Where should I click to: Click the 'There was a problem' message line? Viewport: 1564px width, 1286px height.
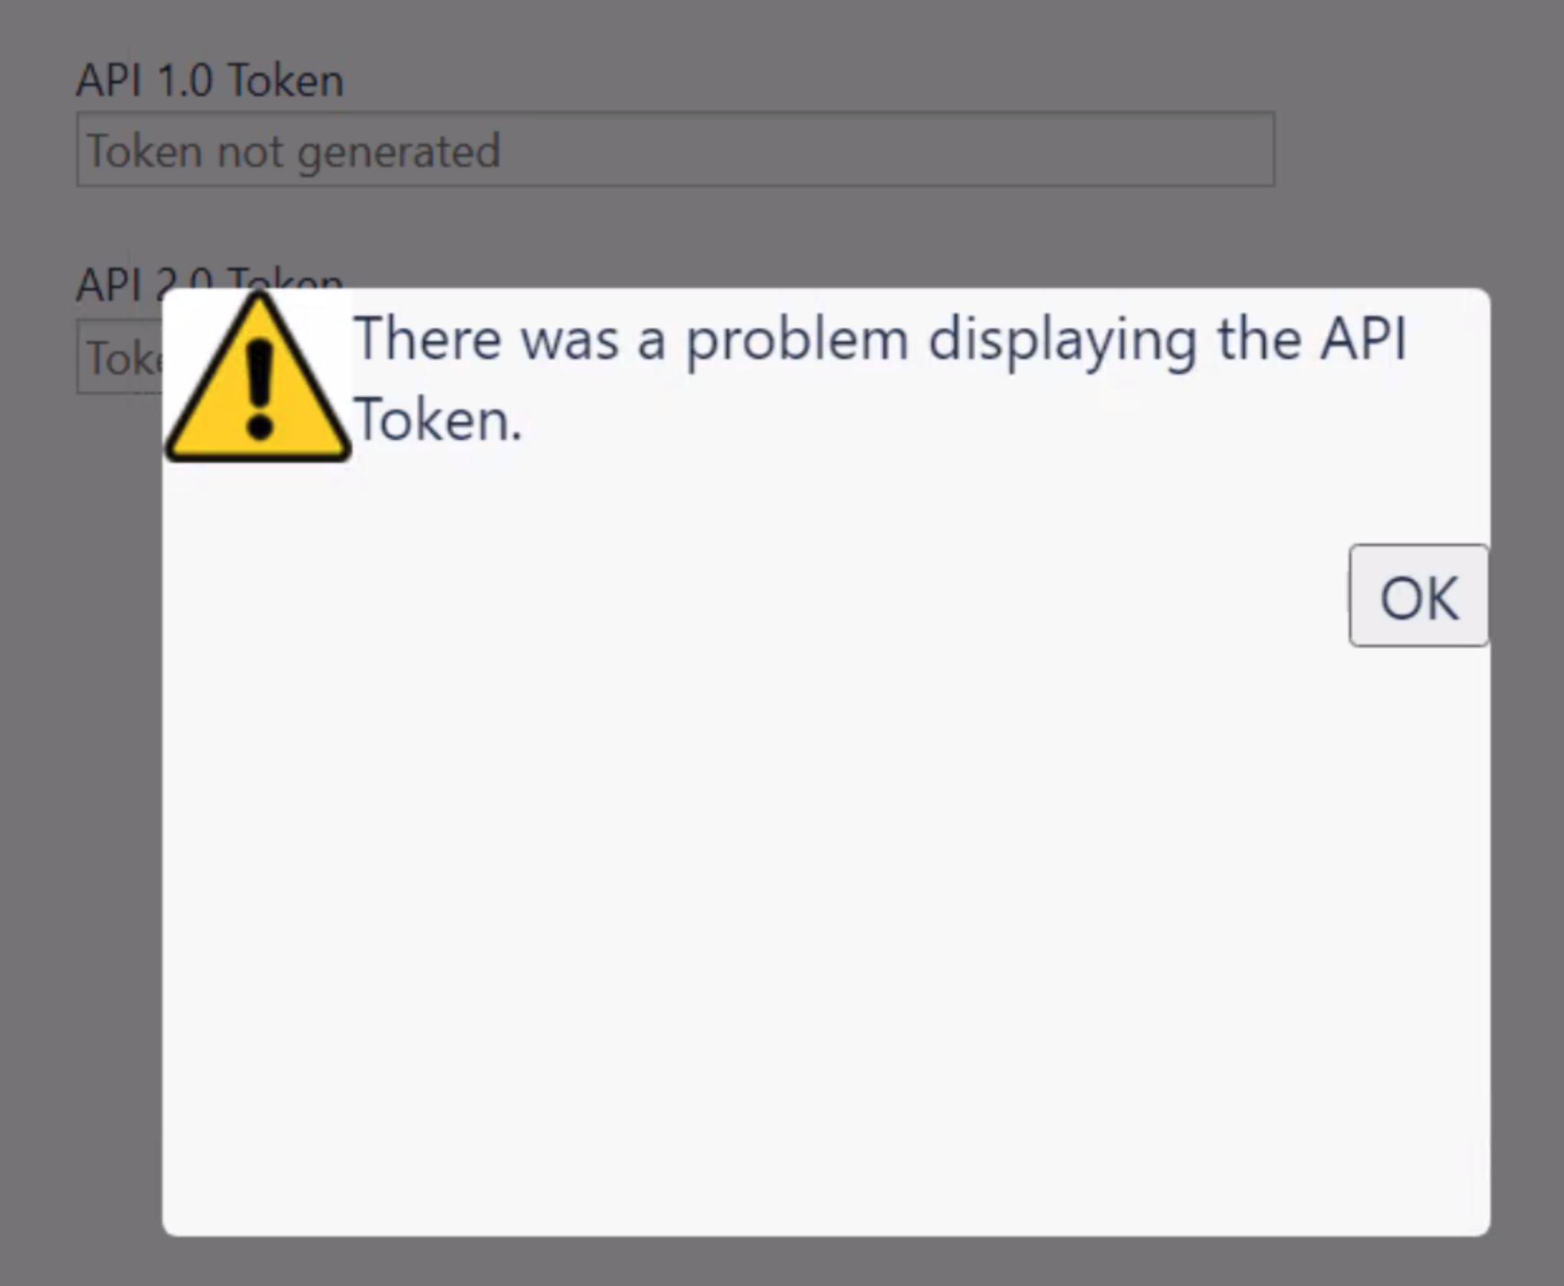tap(880, 340)
